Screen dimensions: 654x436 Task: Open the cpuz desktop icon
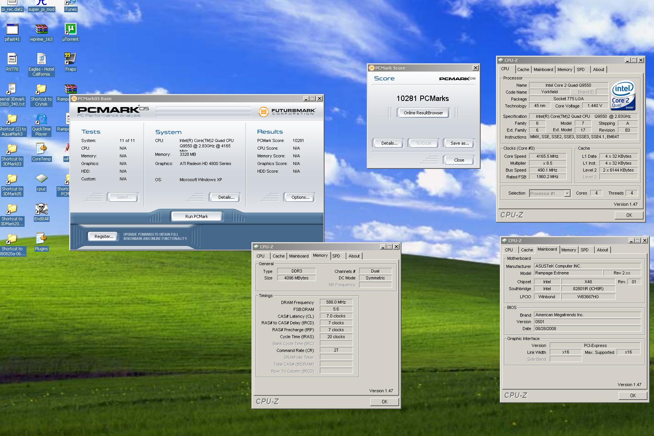pyautogui.click(x=41, y=182)
